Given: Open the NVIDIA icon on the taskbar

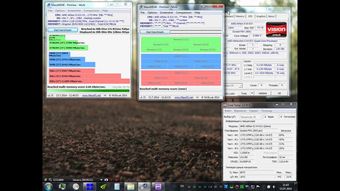Looking at the screenshot, I should click(103, 186).
